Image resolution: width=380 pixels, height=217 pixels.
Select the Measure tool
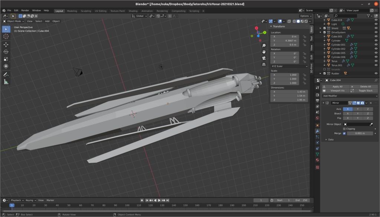[6, 82]
